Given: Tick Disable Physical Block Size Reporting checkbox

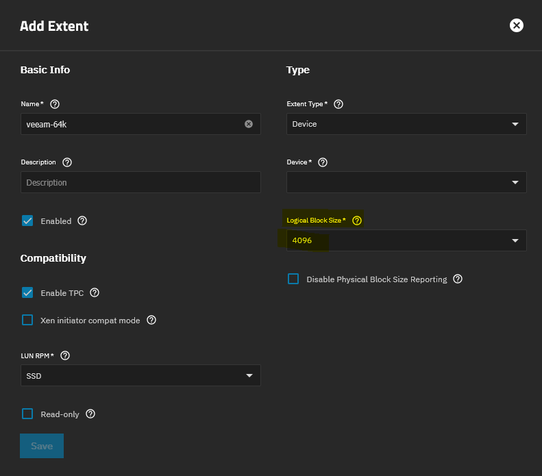Looking at the screenshot, I should point(293,279).
